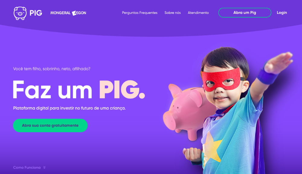
Task: Follow the Como Funciona link
Action: point(27,167)
